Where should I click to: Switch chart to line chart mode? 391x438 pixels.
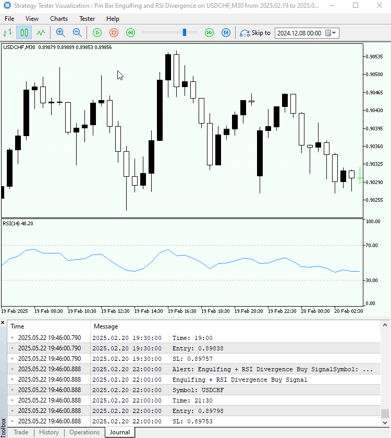(41, 33)
